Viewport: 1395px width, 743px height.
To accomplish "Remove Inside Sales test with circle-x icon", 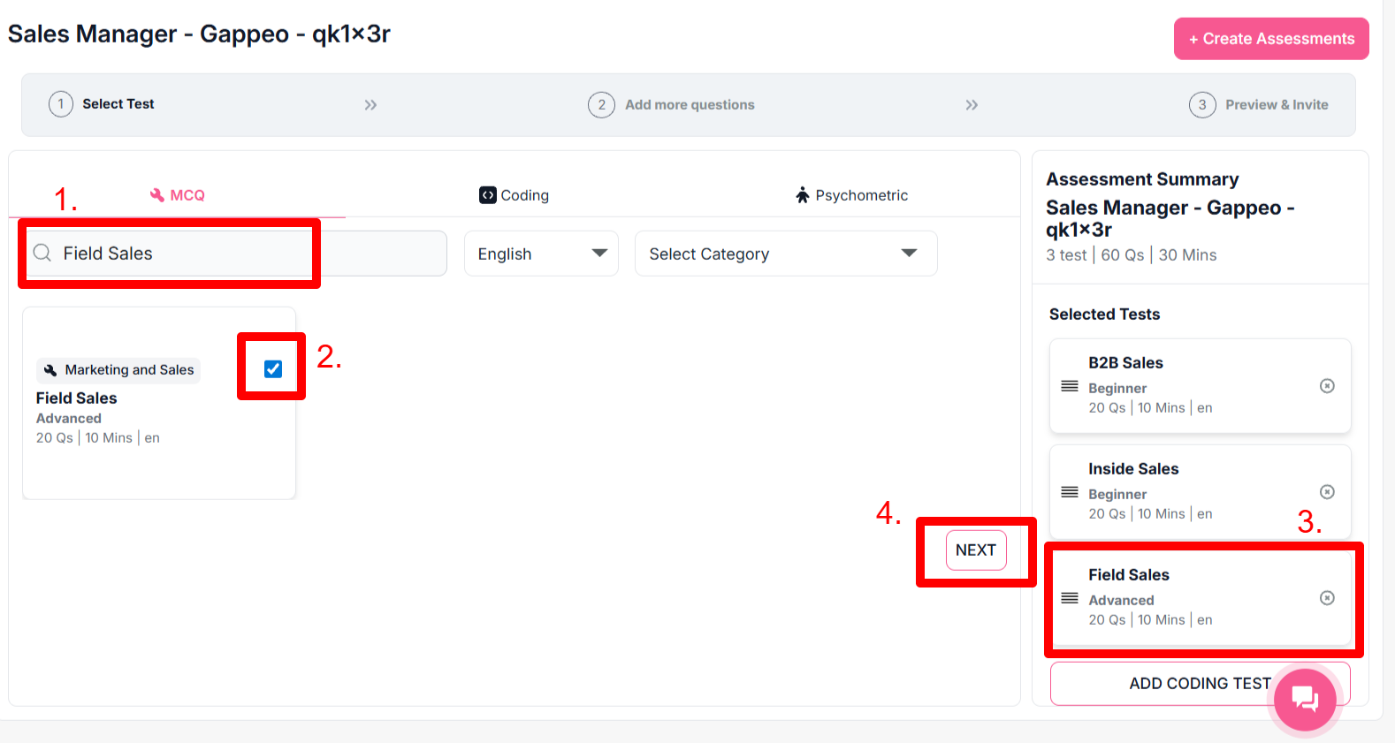I will (x=1327, y=492).
